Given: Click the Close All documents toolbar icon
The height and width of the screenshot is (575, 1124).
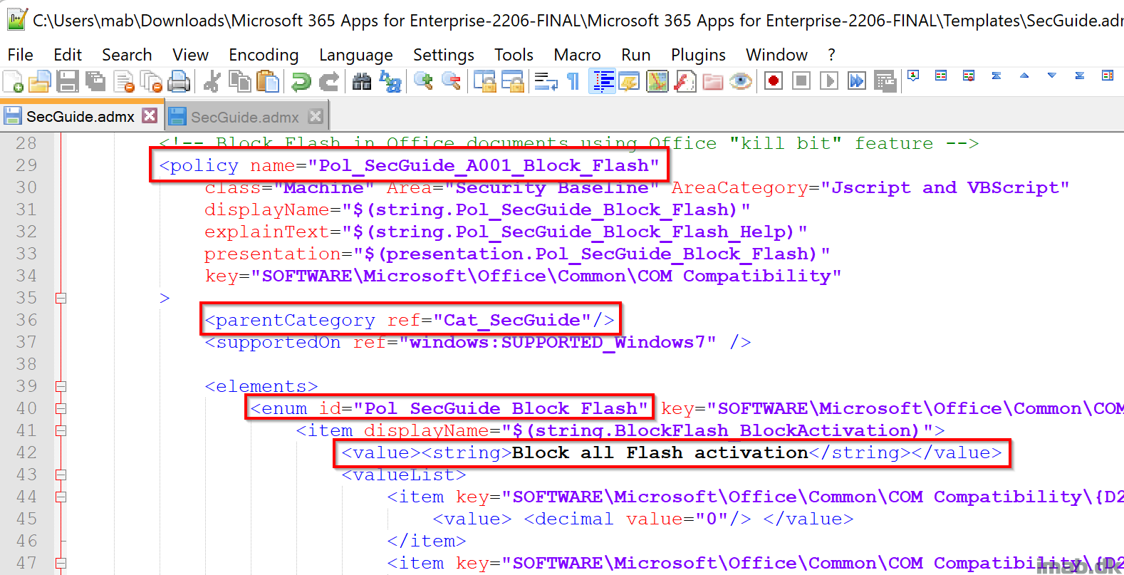Looking at the screenshot, I should [151, 82].
